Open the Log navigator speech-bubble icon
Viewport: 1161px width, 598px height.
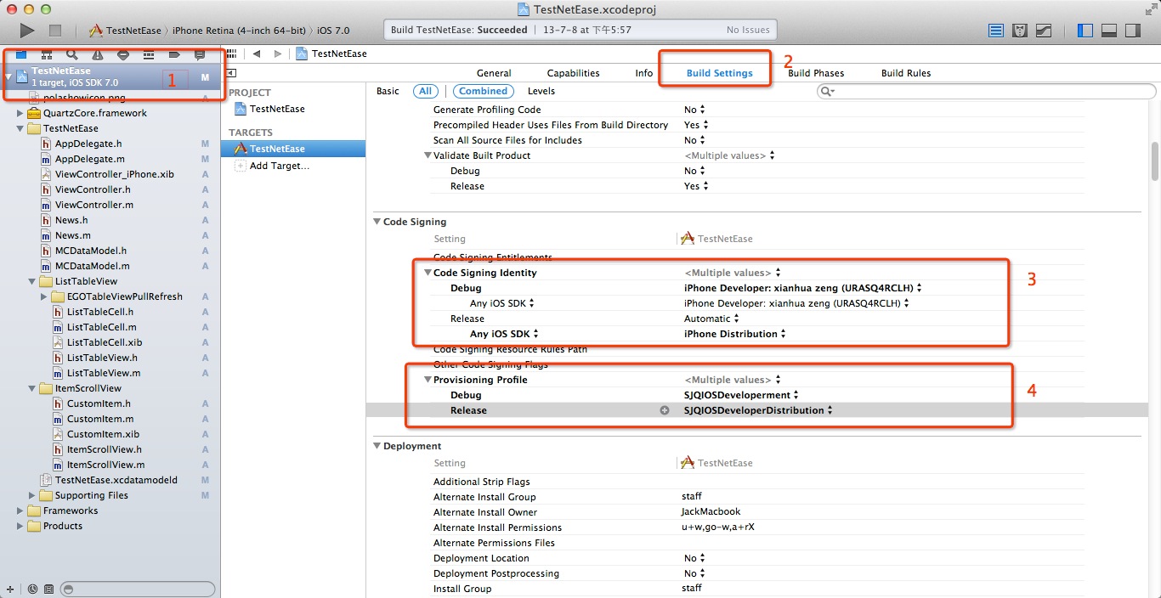click(x=200, y=54)
